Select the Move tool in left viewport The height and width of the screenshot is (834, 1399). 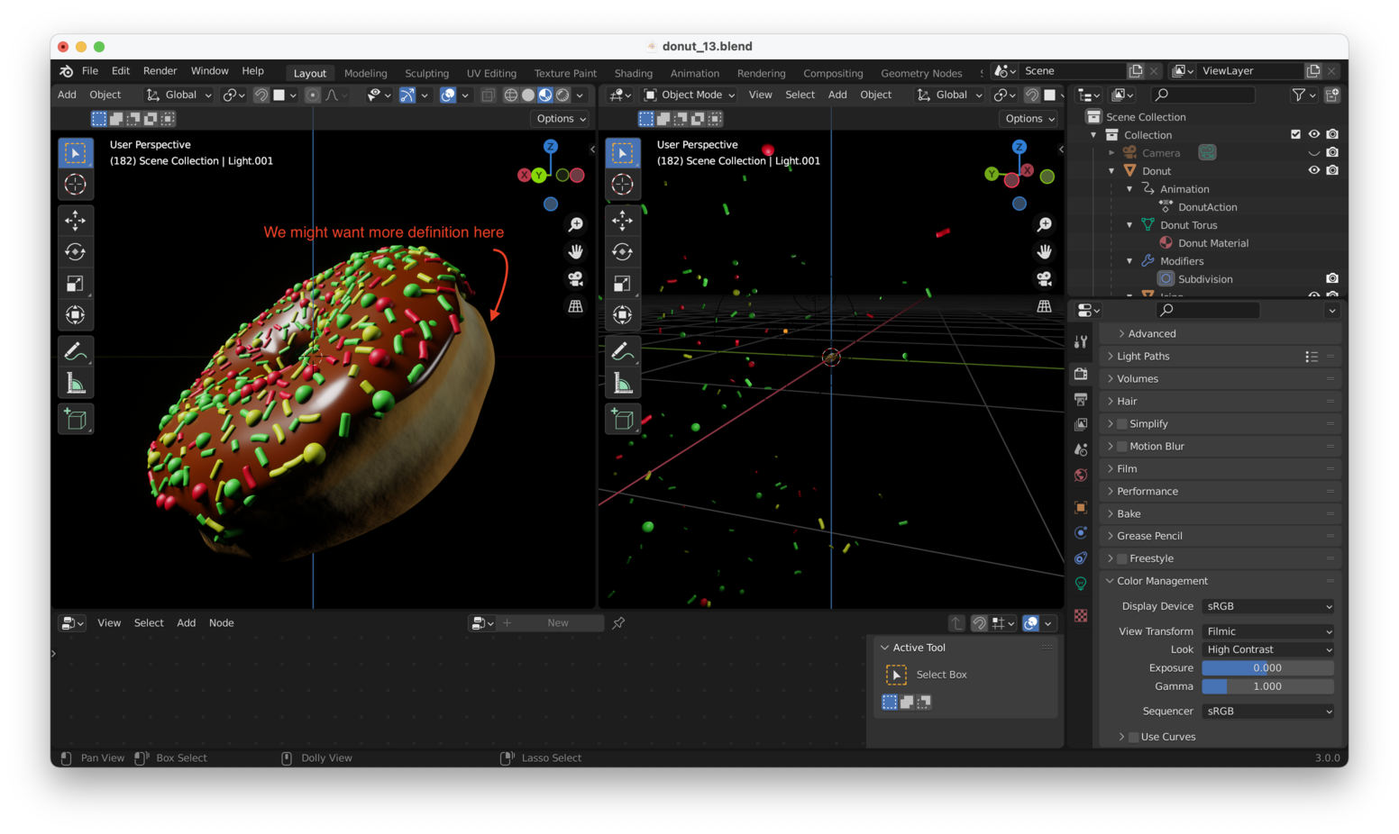pos(76,220)
